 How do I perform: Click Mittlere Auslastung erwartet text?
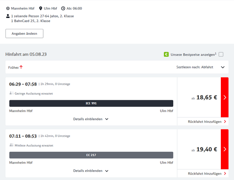pos(34,145)
